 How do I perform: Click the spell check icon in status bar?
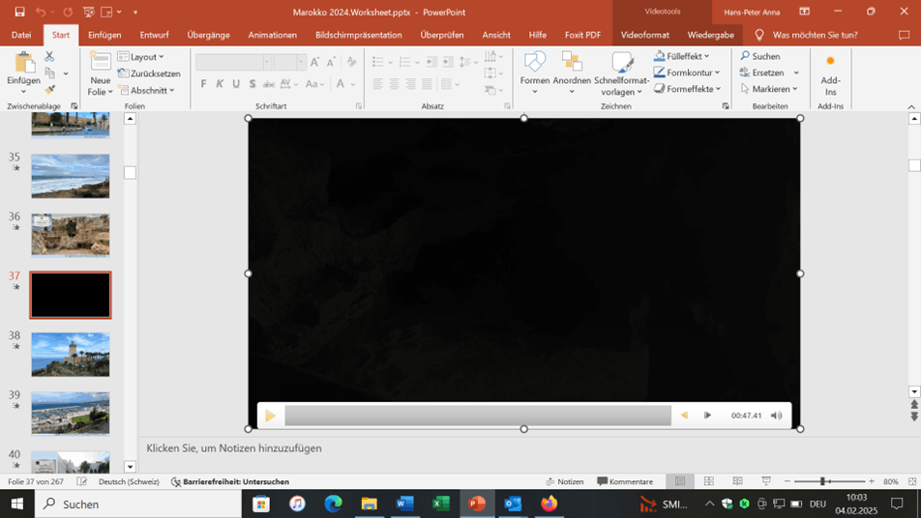pos(81,481)
